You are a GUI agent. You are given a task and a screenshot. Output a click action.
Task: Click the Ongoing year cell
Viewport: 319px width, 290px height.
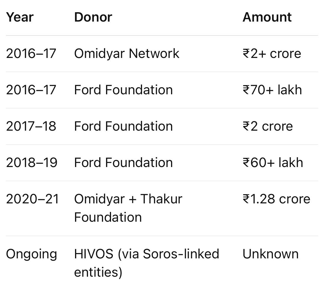coord(32,254)
